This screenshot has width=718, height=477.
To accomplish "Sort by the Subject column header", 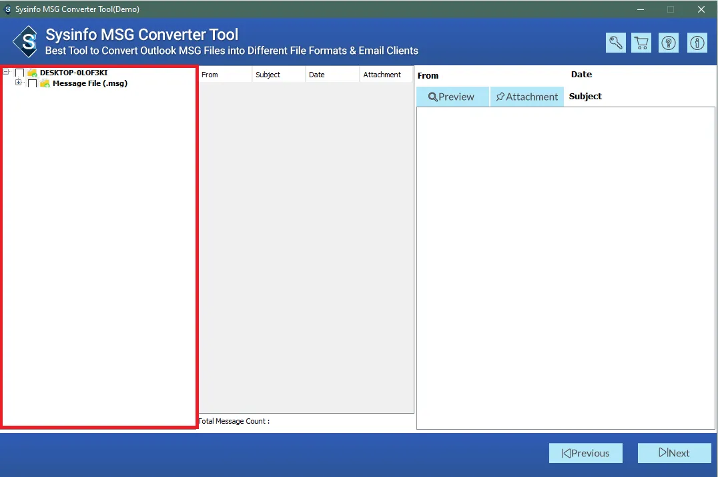I will 278,75.
